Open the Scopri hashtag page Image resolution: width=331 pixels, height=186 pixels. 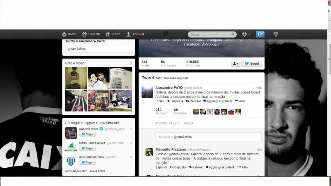click(x=113, y=34)
